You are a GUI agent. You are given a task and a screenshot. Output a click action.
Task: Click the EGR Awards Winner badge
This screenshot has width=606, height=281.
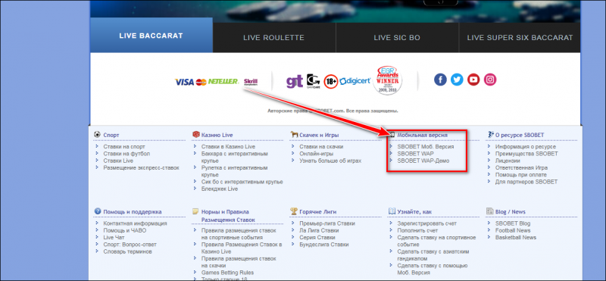click(x=388, y=80)
